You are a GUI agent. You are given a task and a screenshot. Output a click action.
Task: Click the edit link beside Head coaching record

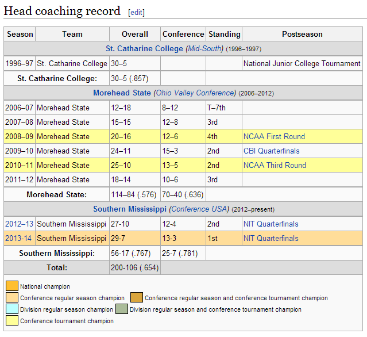tap(137, 12)
